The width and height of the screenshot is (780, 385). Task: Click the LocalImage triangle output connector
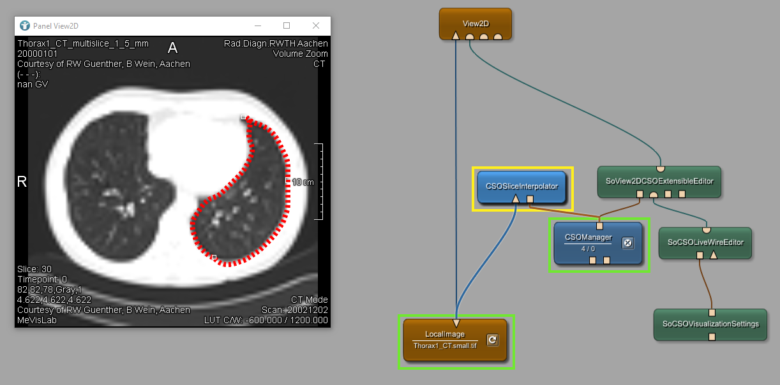(456, 323)
